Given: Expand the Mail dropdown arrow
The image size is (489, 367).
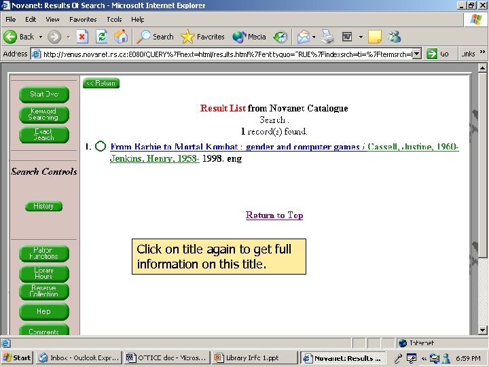Looking at the screenshot, I should [x=314, y=37].
